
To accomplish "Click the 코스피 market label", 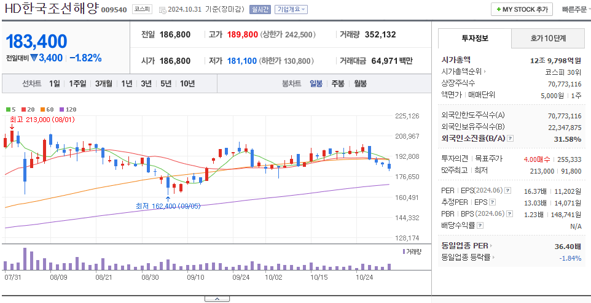I will (142, 9).
